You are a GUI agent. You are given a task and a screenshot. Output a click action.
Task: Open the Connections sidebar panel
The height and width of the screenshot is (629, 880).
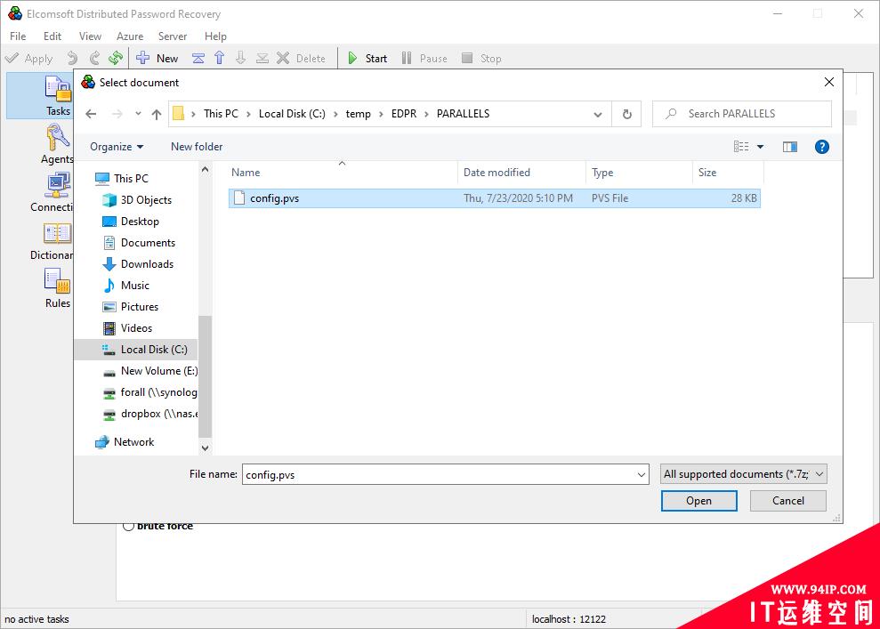click(x=52, y=192)
